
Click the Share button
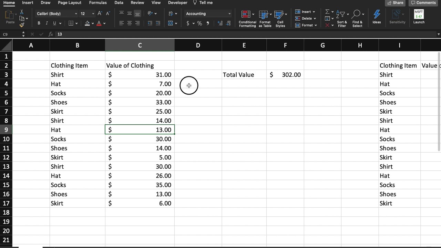point(395,3)
